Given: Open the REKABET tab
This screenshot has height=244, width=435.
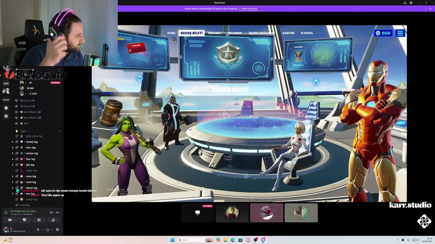Looking at the screenshot, I should click(x=214, y=33).
